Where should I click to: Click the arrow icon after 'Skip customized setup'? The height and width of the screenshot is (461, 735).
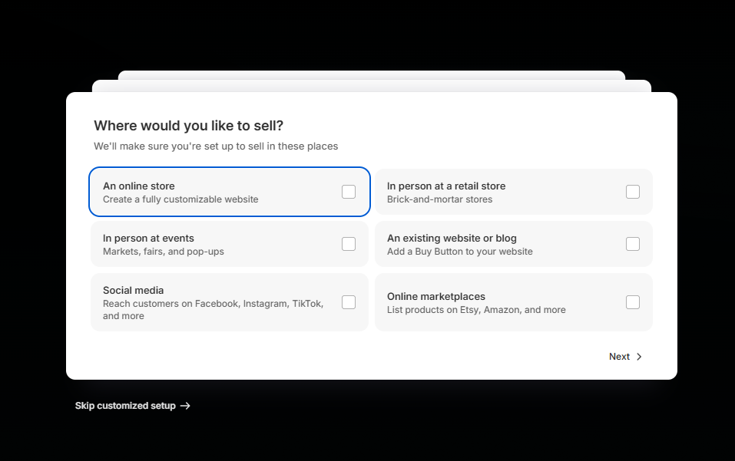tap(185, 406)
